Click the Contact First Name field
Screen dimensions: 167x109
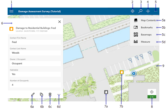tap(35, 42)
